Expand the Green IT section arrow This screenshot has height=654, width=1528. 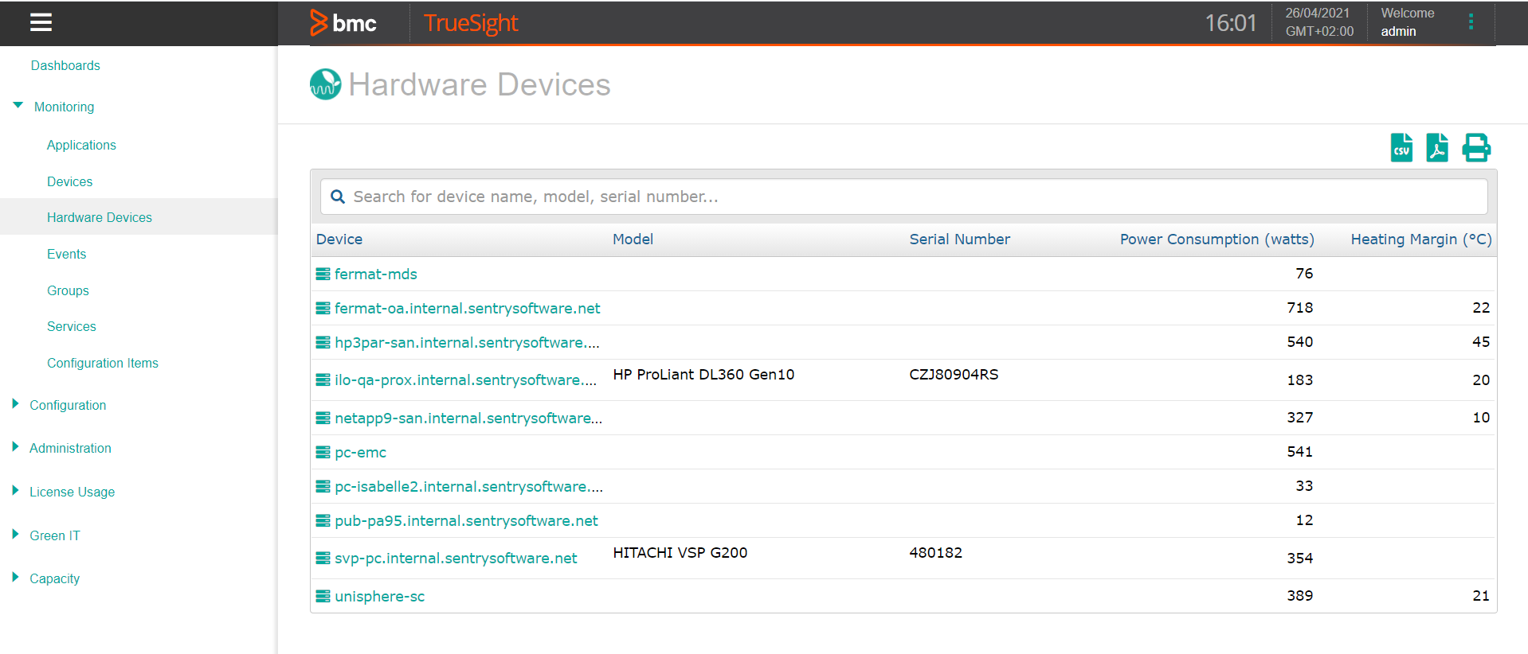[15, 534]
